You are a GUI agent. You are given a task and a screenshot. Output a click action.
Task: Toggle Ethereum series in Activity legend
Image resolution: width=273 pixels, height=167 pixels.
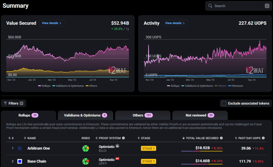(x=236, y=86)
